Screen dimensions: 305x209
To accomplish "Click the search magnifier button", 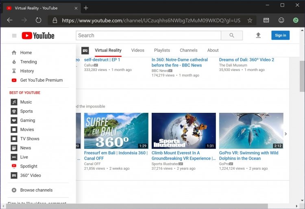I will point(232,35).
